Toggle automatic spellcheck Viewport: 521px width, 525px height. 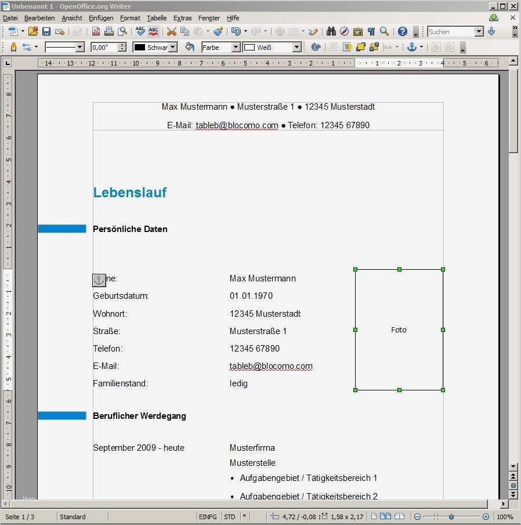(153, 31)
